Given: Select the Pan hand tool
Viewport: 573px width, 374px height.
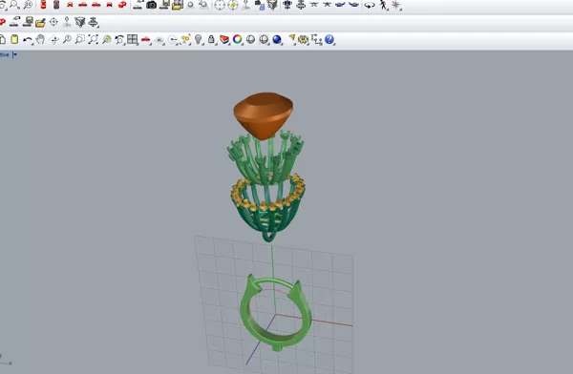Looking at the screenshot, I should click(x=40, y=39).
